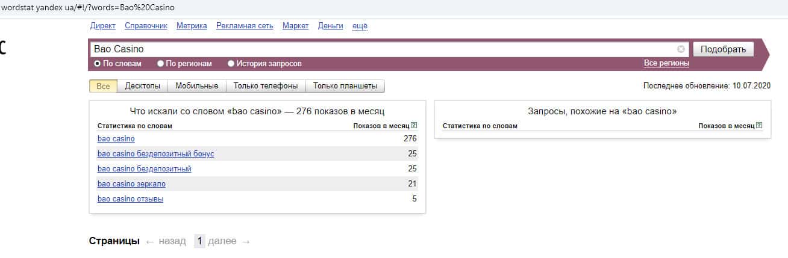Open the 'Справочник' link
Screen dimensions: 788x258
point(146,26)
